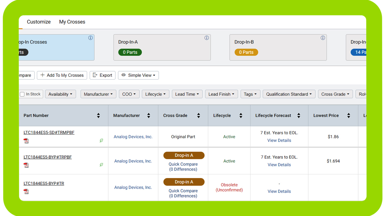The width and height of the screenshot is (385, 216).
Task: Click Active lifecycle for LTC1844ES5-SD#TRMPBF
Action: point(229,137)
